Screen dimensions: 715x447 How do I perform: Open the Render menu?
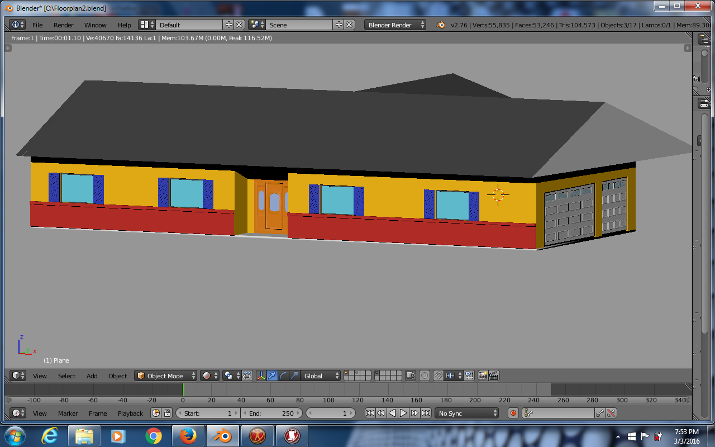63,25
